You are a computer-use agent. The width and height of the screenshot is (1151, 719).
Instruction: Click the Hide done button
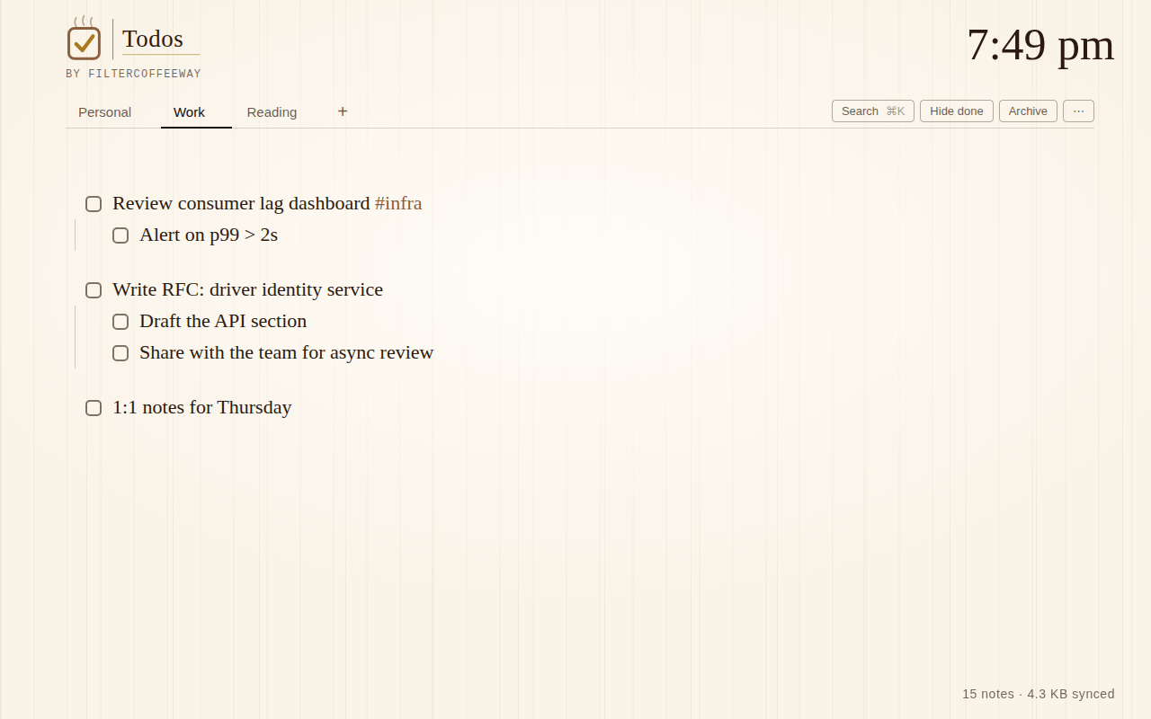(957, 111)
